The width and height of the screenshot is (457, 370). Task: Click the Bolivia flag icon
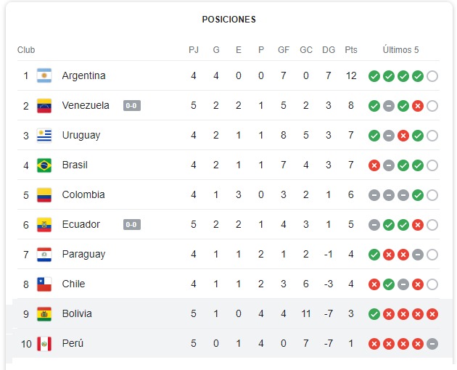point(44,313)
